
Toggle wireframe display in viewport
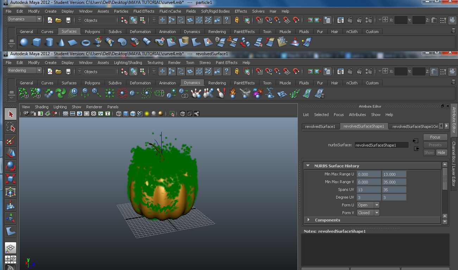[119, 114]
